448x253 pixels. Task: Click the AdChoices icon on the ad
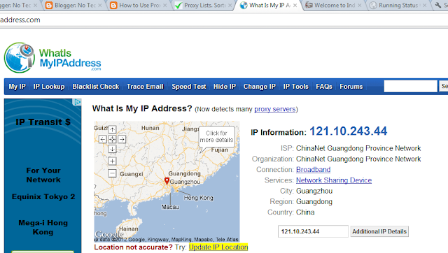[x=78, y=102]
